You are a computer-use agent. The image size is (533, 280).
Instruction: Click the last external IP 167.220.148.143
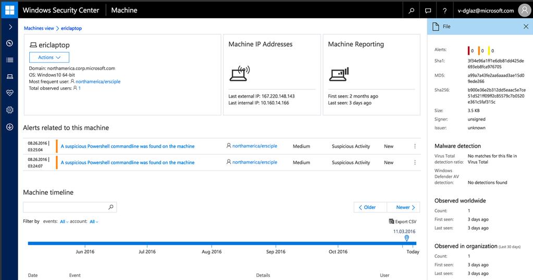click(x=278, y=96)
